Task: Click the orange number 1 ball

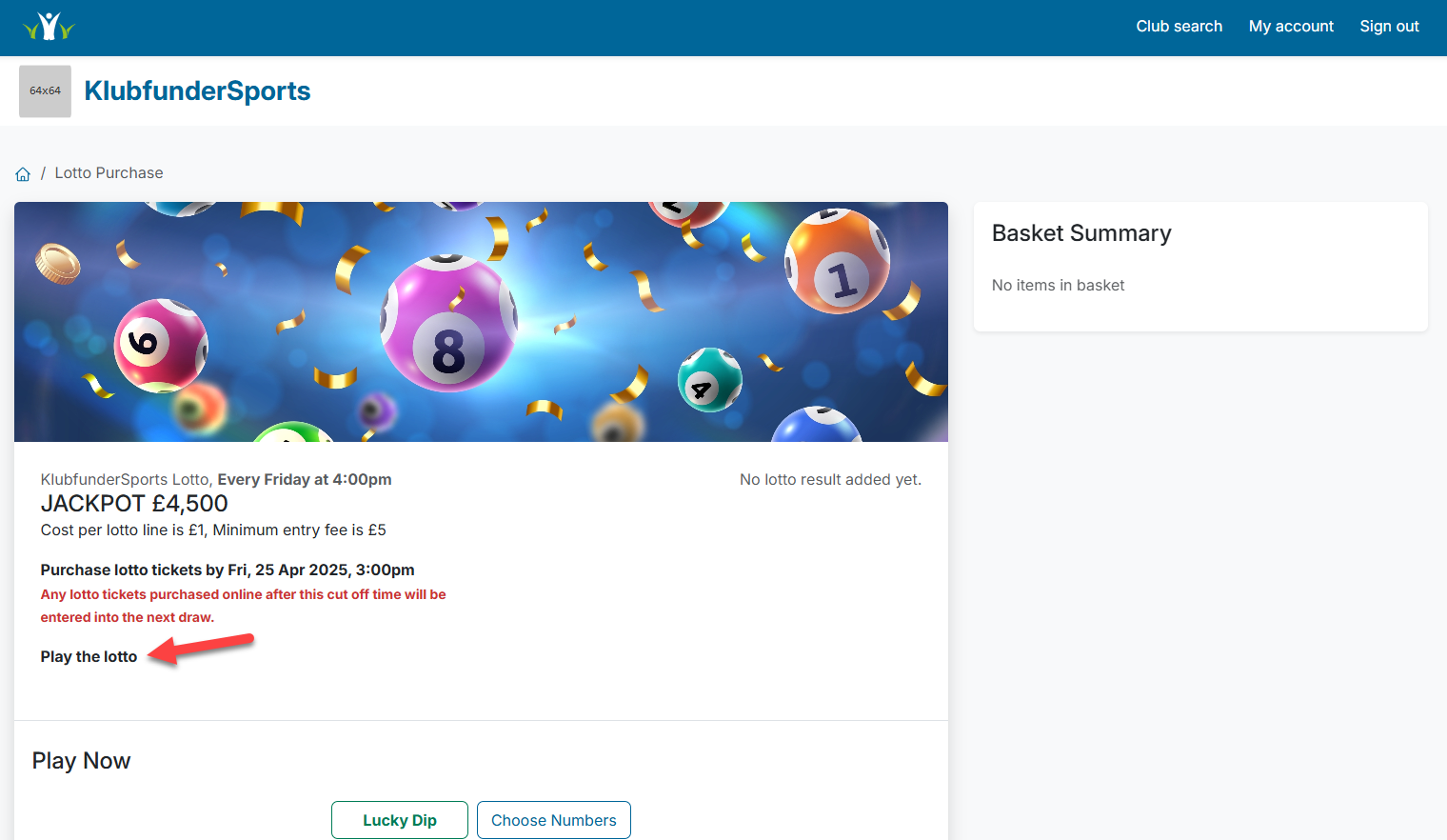Action: [x=837, y=263]
